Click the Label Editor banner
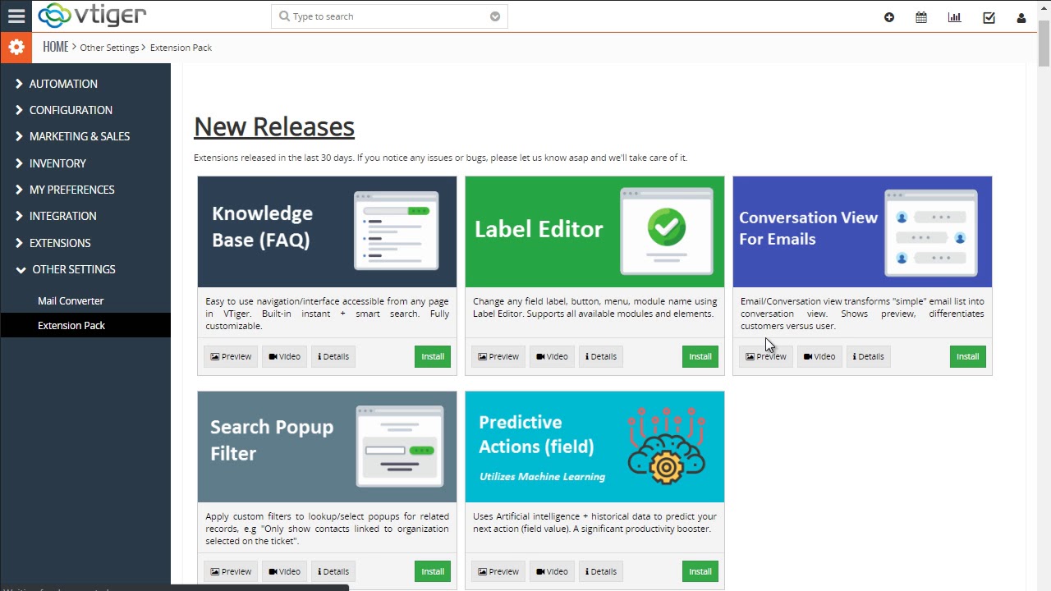The width and height of the screenshot is (1051, 591). click(x=594, y=232)
